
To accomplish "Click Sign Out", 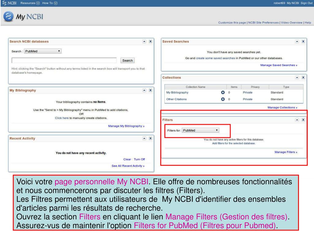I will (x=306, y=3).
